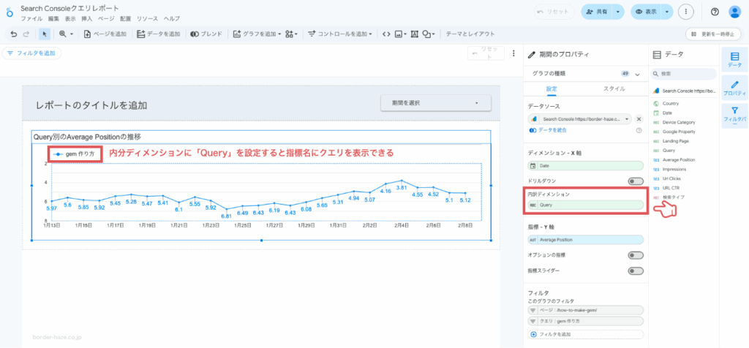This screenshot has height=348, width=749.
Task: Select the Landing Page field
Action: 676,141
